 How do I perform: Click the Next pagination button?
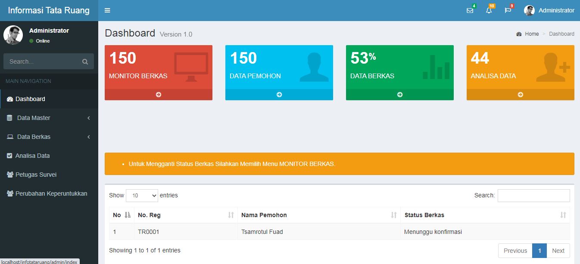pyautogui.click(x=558, y=250)
